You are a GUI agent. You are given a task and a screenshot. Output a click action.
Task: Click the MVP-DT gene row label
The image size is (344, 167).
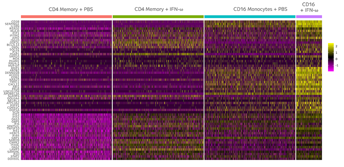pos(14,66)
